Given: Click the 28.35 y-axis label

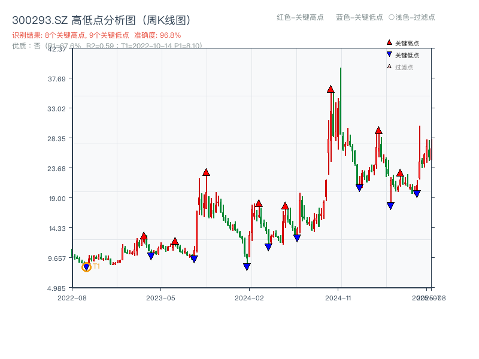Looking at the screenshot, I should (56, 139).
